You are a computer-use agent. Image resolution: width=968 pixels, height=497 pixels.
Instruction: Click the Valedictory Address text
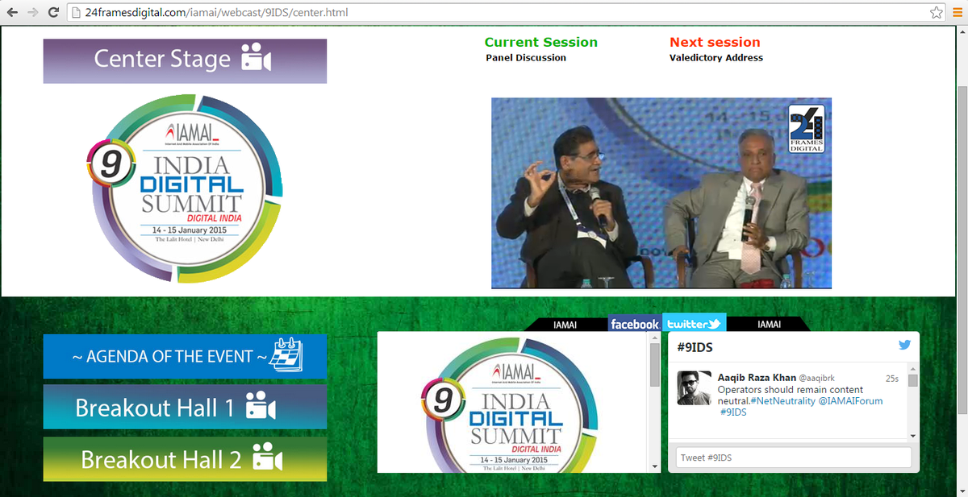click(x=716, y=58)
